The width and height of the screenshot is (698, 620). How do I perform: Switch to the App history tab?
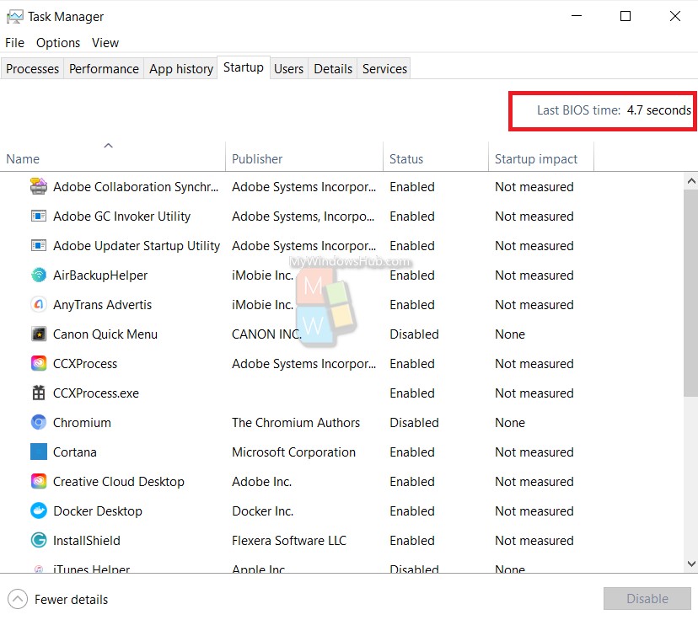coord(181,69)
